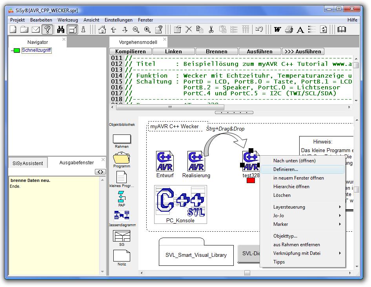The width and height of the screenshot is (371, 287).
Task: Click the red marker below test328
Action: [x=251, y=180]
